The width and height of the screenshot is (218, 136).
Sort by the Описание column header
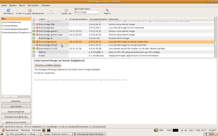pyautogui.click(x=161, y=19)
